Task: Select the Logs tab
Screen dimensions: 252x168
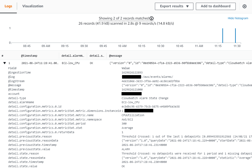Action: 9,6
